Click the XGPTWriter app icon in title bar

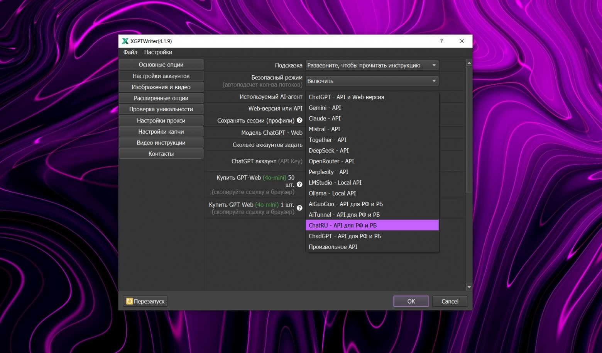tap(125, 41)
